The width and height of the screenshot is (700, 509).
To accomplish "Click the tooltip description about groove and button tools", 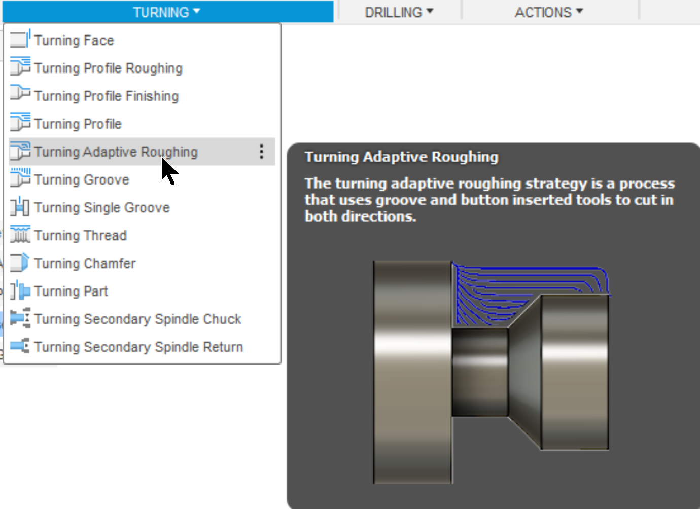I will point(490,200).
